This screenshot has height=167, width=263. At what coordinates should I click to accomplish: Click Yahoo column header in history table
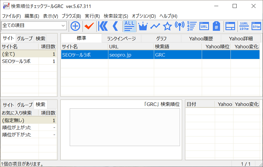224,104
